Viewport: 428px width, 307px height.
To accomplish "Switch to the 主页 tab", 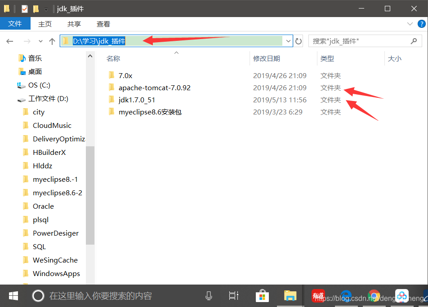I will click(45, 24).
